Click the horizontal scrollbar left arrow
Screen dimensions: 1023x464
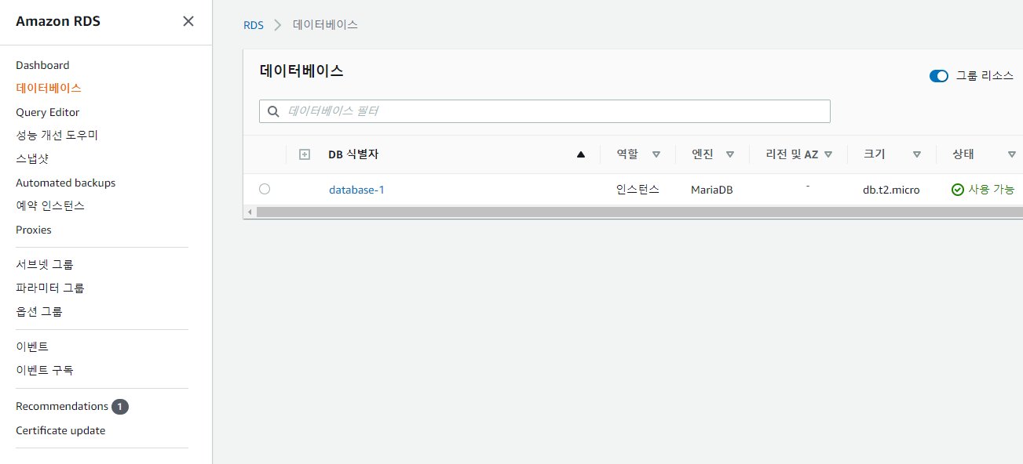[250, 212]
